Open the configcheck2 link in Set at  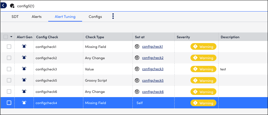(153, 58)
